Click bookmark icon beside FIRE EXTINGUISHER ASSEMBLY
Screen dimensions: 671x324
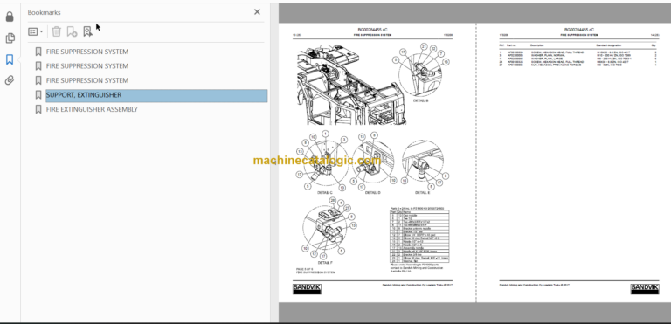[38, 109]
